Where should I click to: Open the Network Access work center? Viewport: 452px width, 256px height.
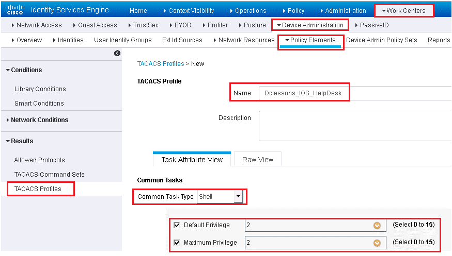(37, 25)
